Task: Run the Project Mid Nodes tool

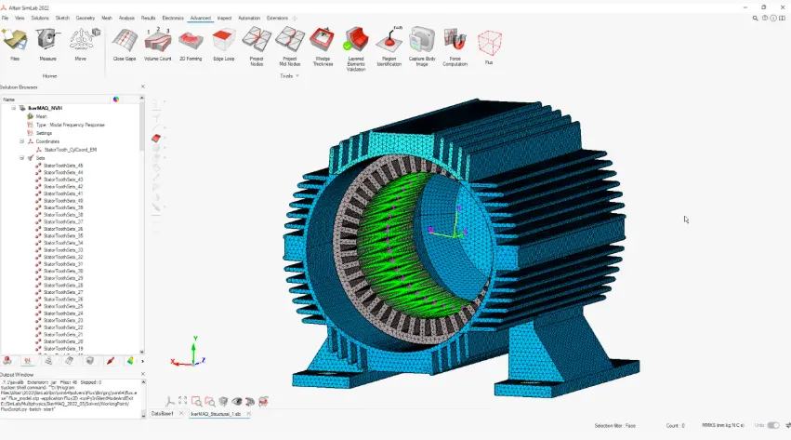Action: coord(290,47)
